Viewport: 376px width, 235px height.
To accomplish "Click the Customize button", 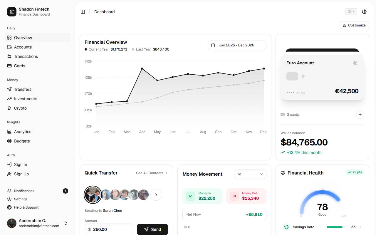I will click(x=354, y=25).
